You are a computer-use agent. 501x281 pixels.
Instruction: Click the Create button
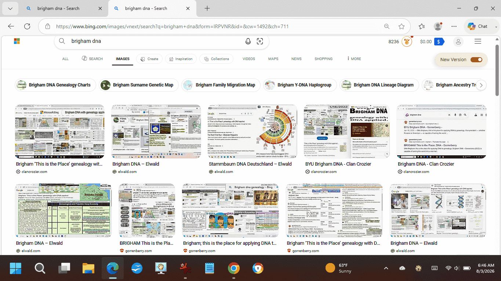[x=149, y=59]
